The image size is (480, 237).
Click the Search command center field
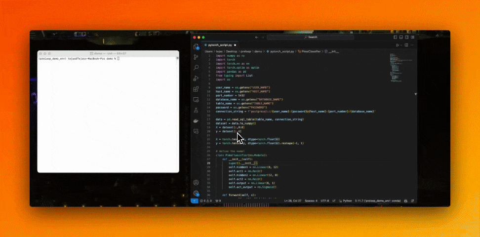click(x=311, y=37)
